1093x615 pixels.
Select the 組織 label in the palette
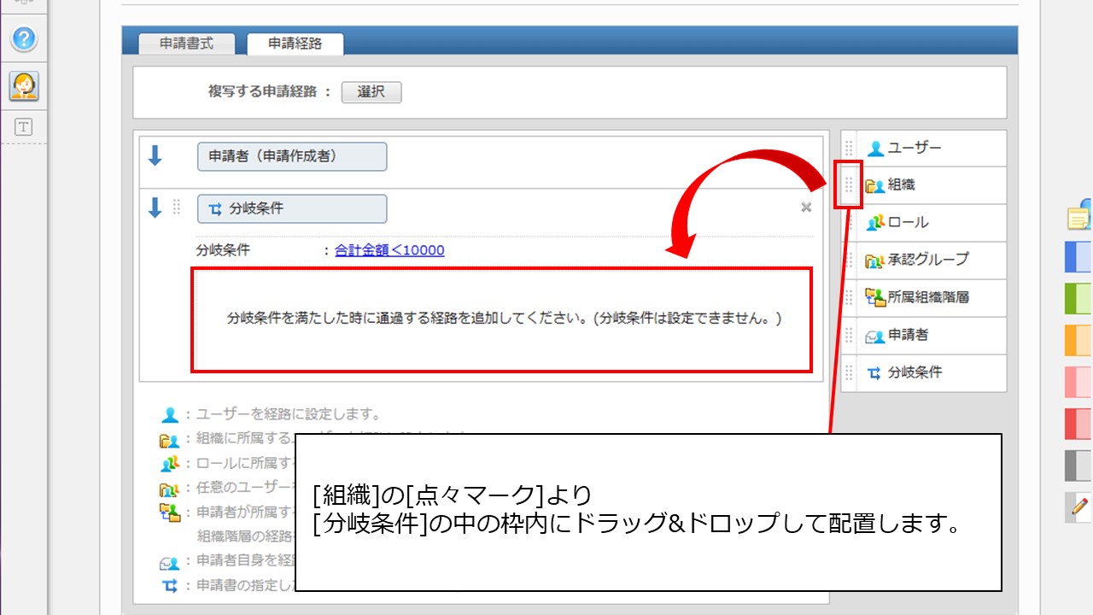[x=902, y=185]
